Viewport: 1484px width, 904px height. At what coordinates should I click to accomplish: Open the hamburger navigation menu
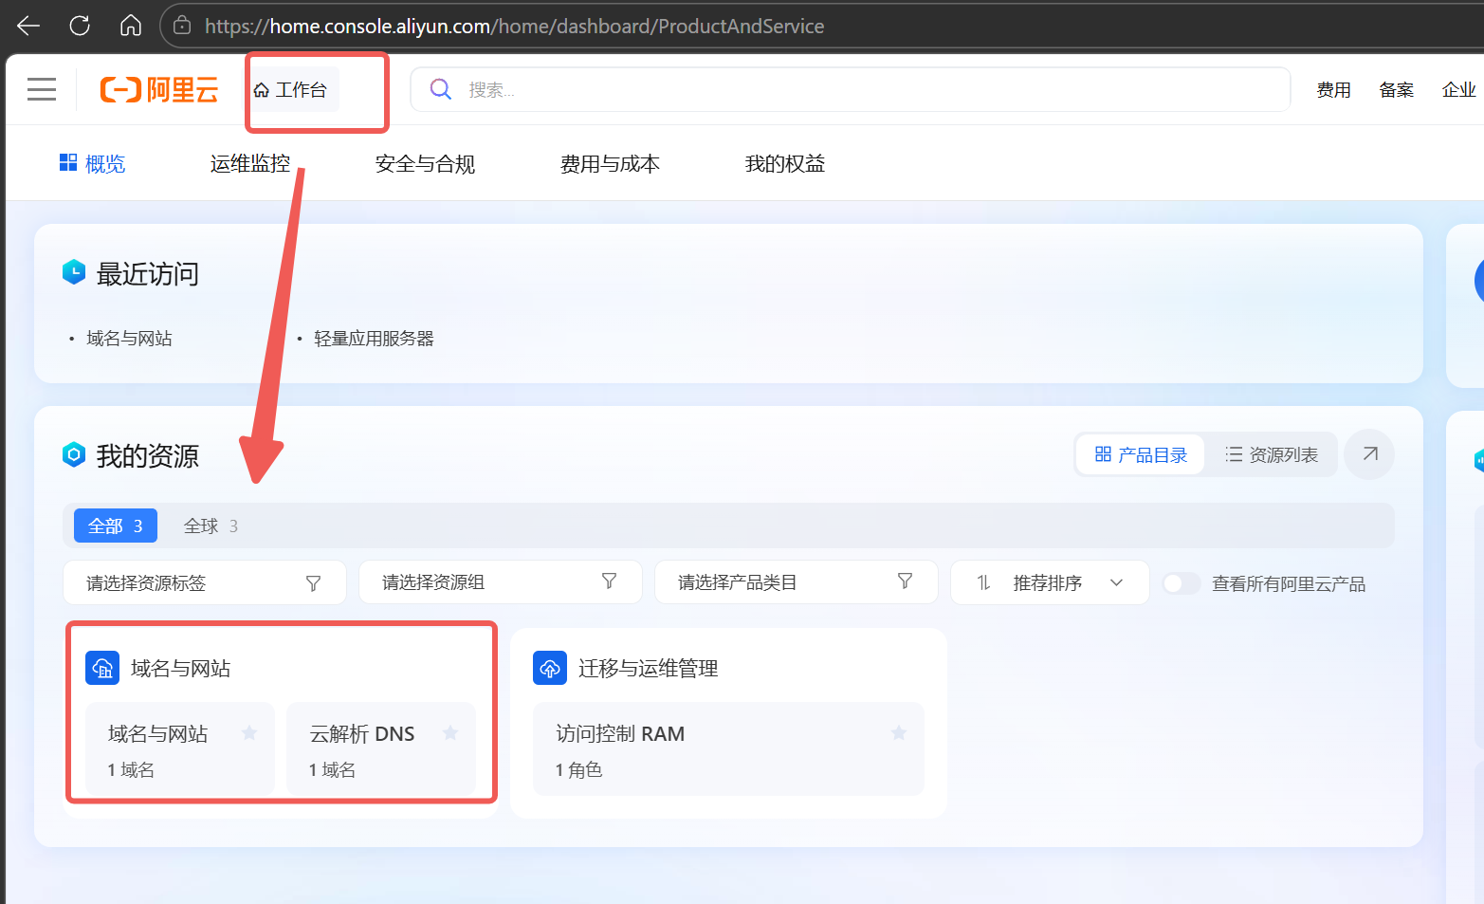click(x=42, y=90)
